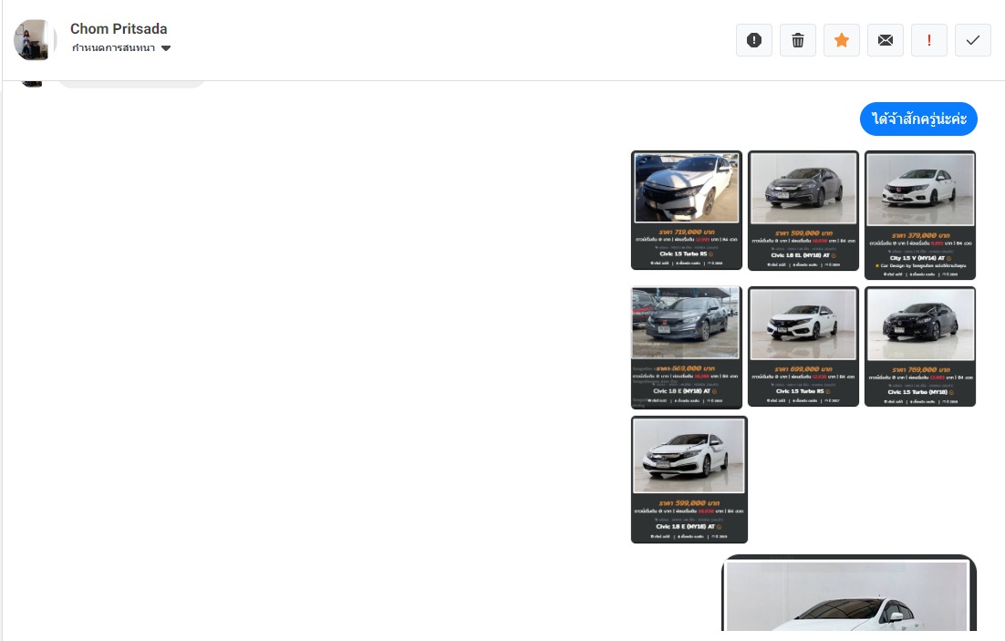
Task: Open Civic 1.5 Turbo RS 719,000 baht image
Action: coord(687,211)
